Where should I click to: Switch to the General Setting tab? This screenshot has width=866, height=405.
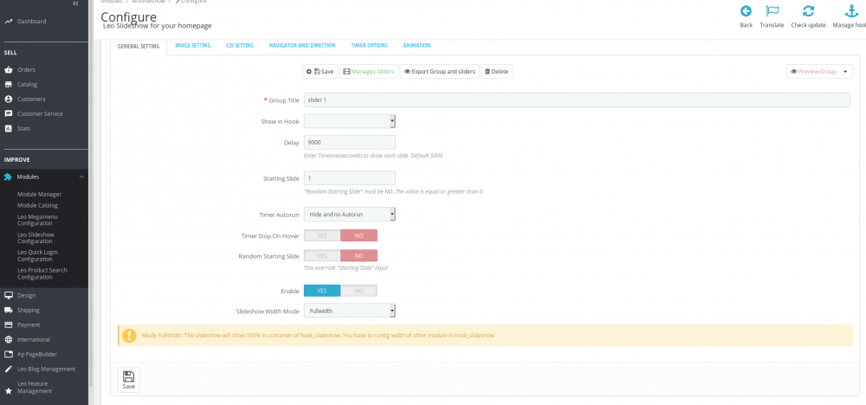(139, 47)
